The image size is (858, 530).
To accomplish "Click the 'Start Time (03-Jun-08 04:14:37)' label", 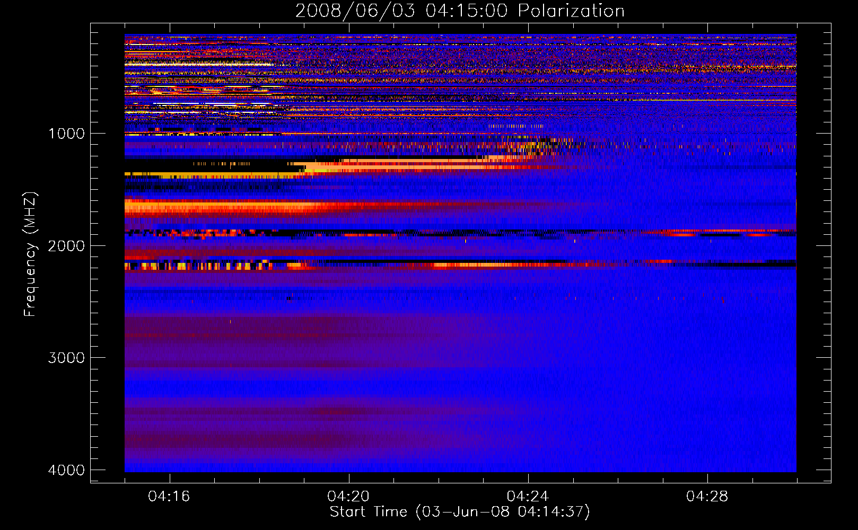I will pos(460,512).
